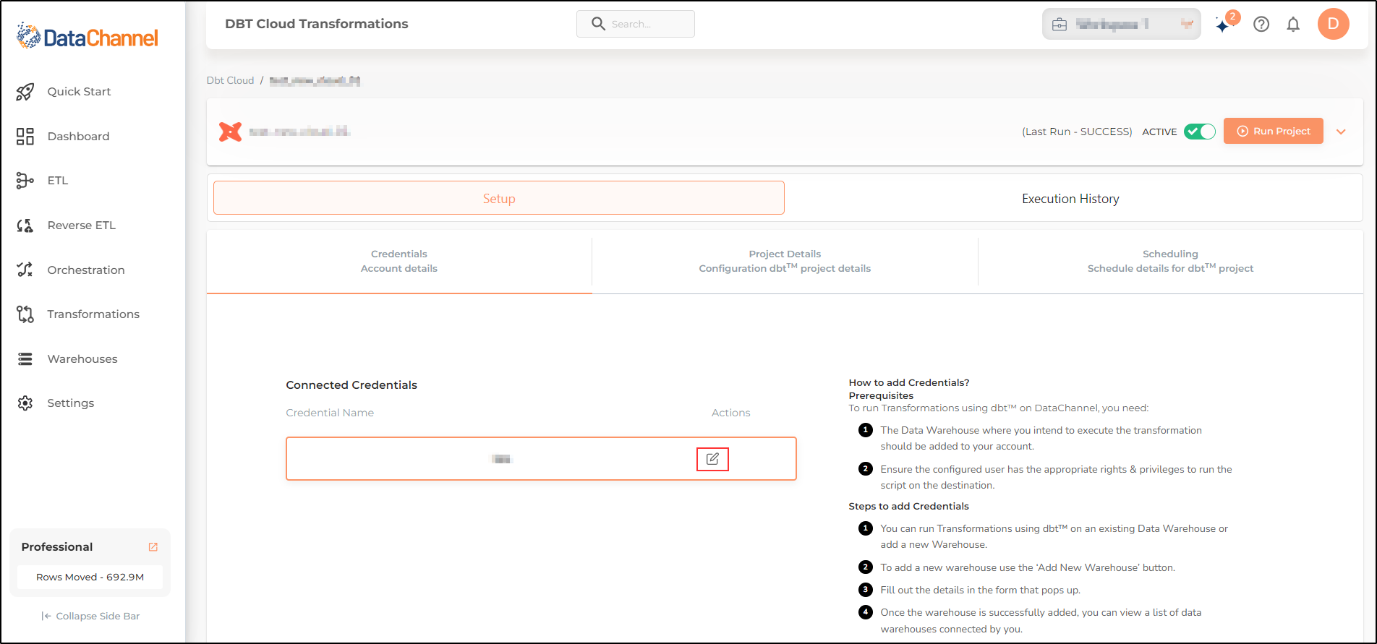This screenshot has width=1377, height=644.
Task: Click in the Search field
Action: 636,24
